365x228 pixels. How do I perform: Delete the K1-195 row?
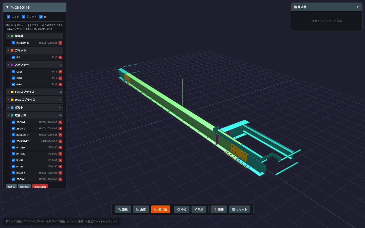coord(60,154)
